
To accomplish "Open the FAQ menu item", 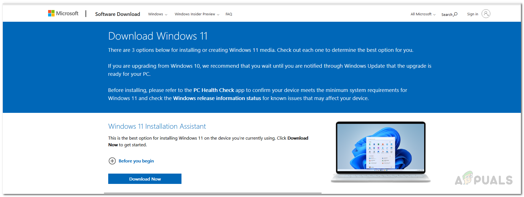I will coord(229,14).
